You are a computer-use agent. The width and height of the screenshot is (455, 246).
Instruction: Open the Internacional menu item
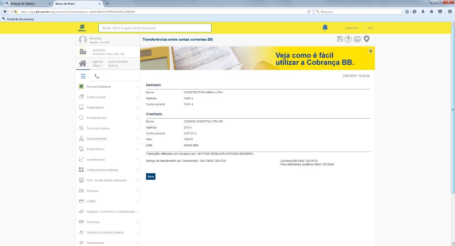tap(108, 243)
